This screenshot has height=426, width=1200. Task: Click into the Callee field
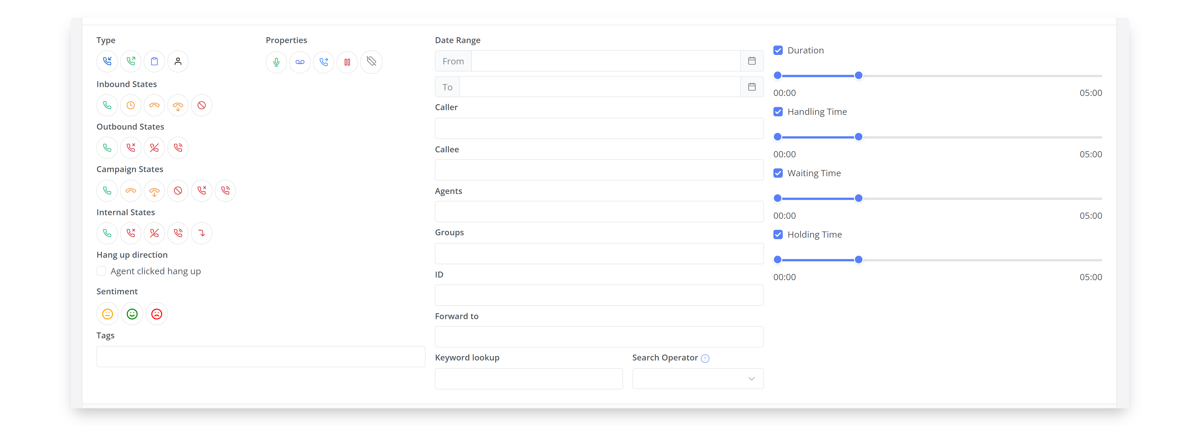[599, 170]
